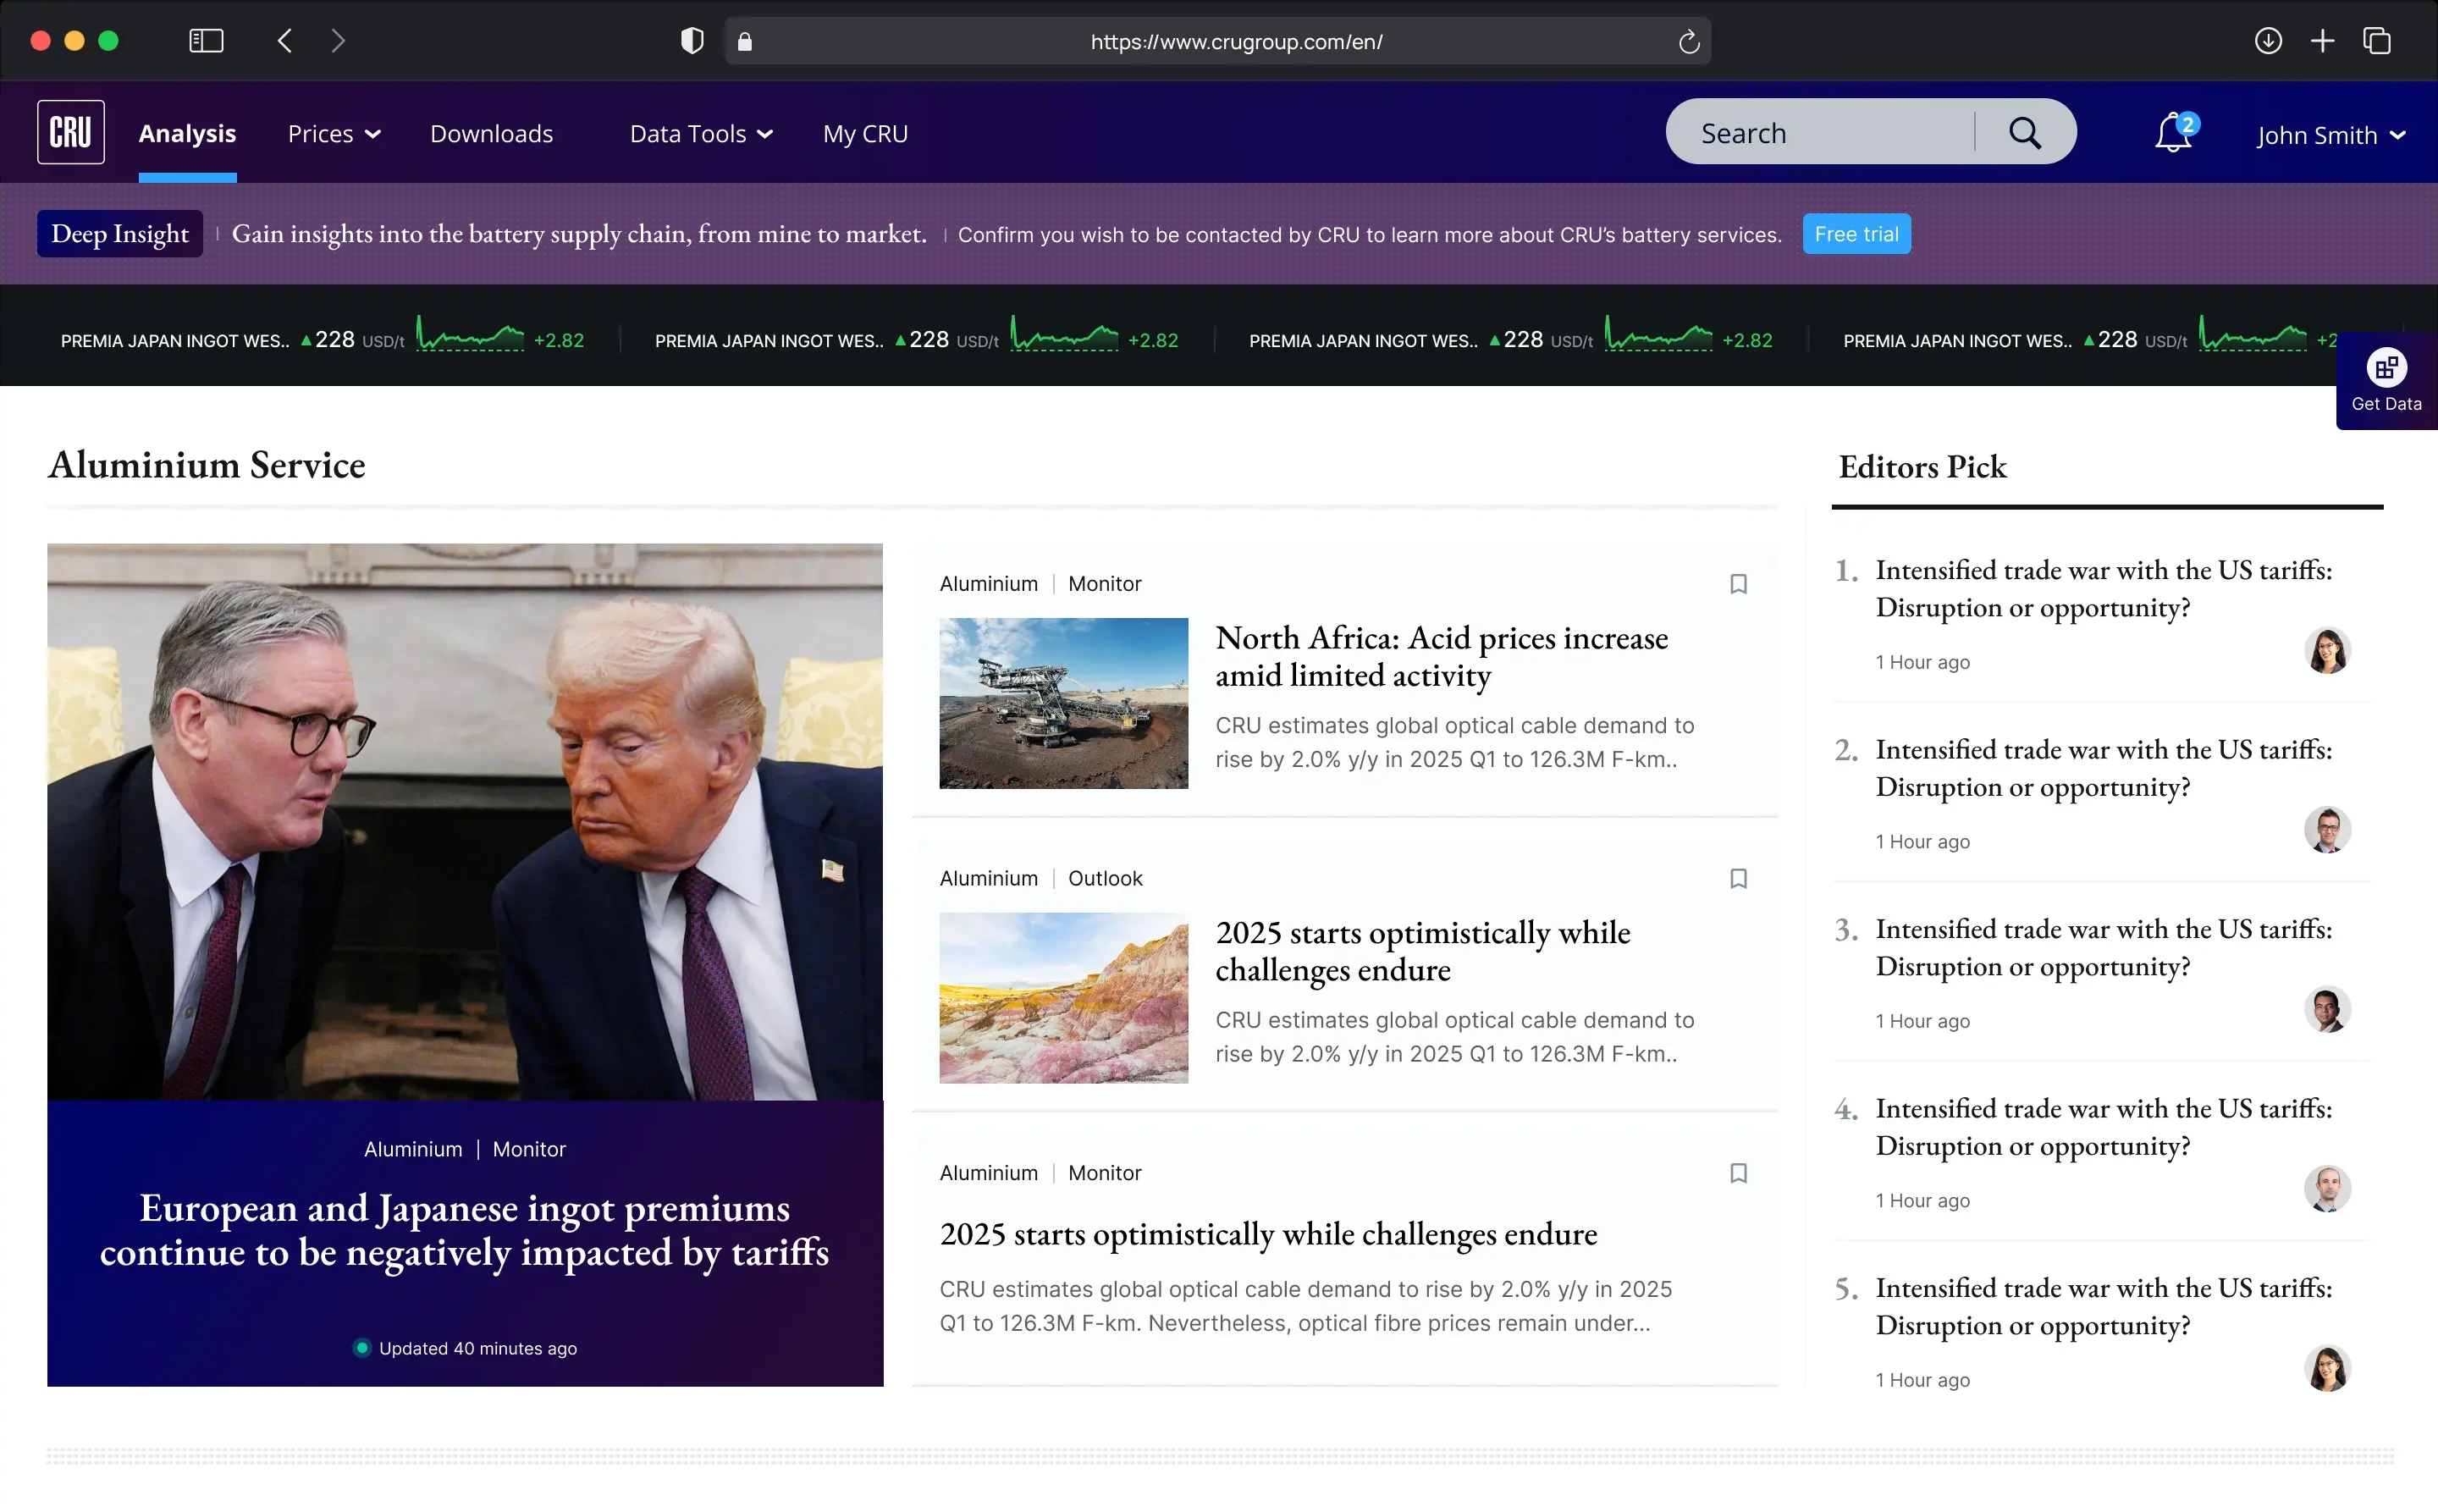
Task: Bookmark the Aluminium Outlook article
Action: click(x=1738, y=878)
